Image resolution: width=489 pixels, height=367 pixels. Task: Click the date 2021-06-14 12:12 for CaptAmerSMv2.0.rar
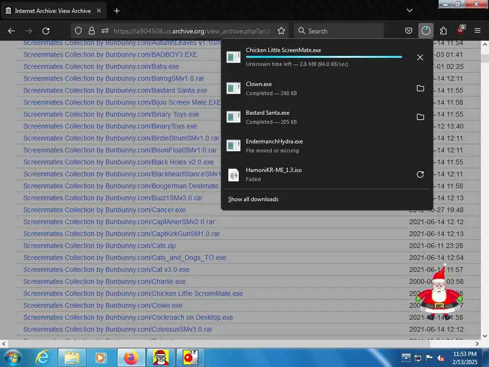pyautogui.click(x=436, y=222)
